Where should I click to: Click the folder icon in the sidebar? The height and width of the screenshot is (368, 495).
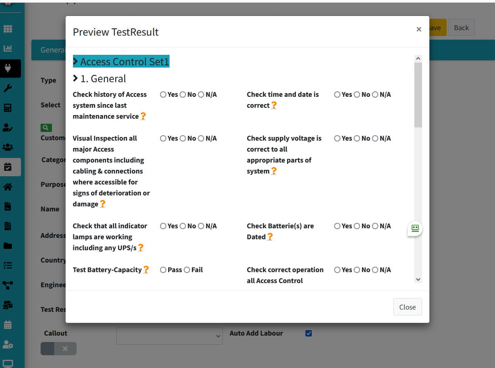pos(8,246)
